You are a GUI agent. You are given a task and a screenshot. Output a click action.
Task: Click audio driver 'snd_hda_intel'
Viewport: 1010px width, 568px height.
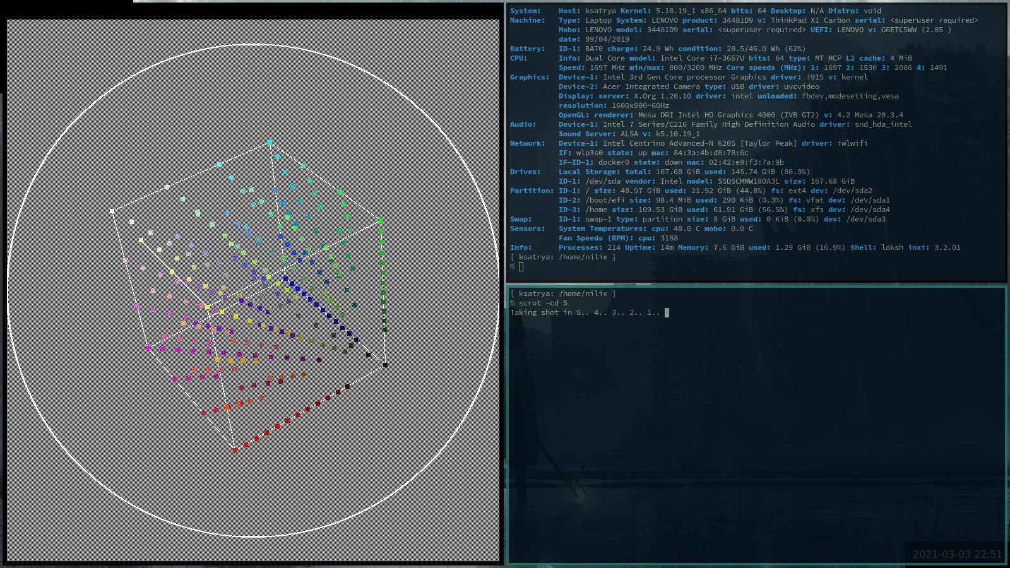(x=883, y=124)
